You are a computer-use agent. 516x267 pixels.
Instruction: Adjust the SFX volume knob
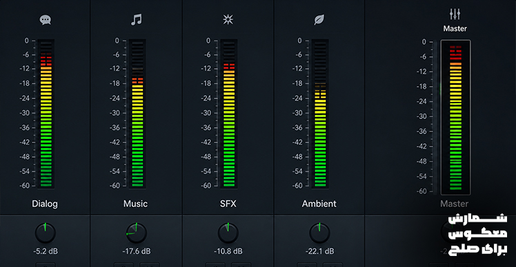tap(228, 233)
